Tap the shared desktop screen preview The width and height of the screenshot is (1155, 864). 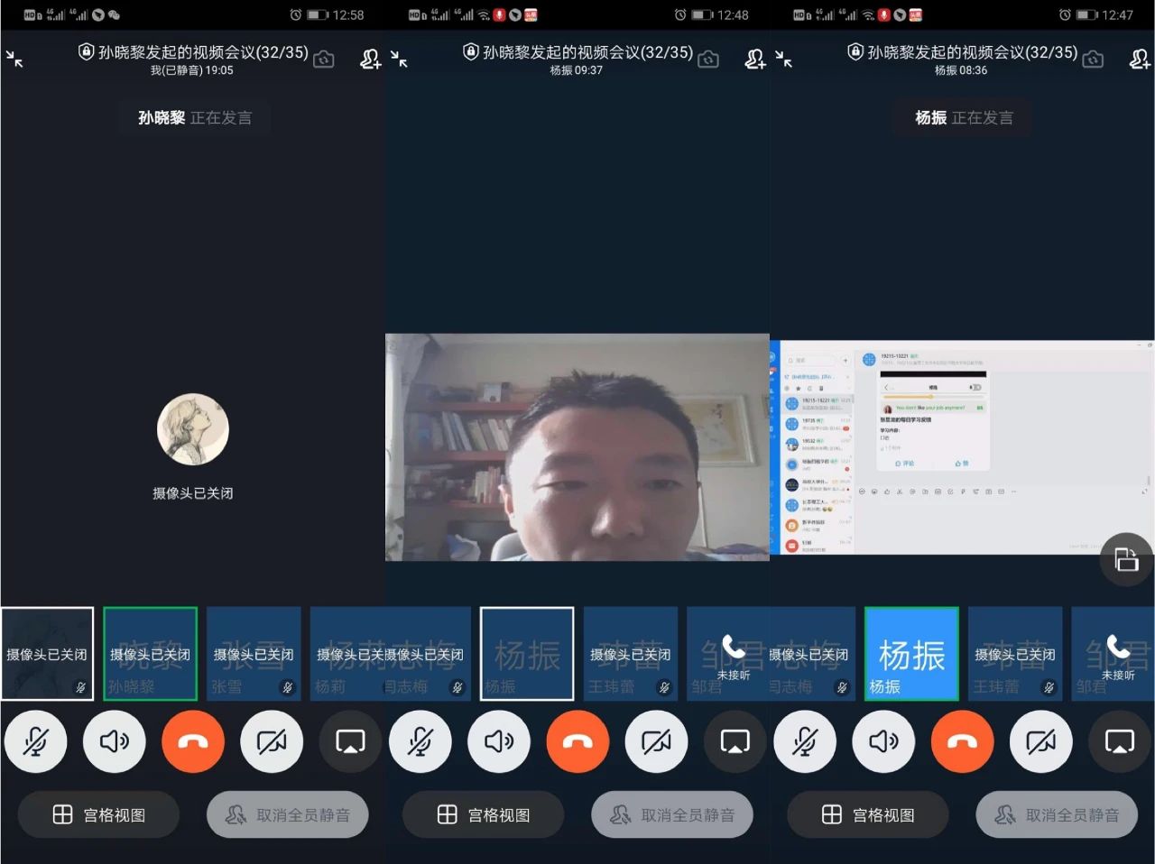(962, 447)
